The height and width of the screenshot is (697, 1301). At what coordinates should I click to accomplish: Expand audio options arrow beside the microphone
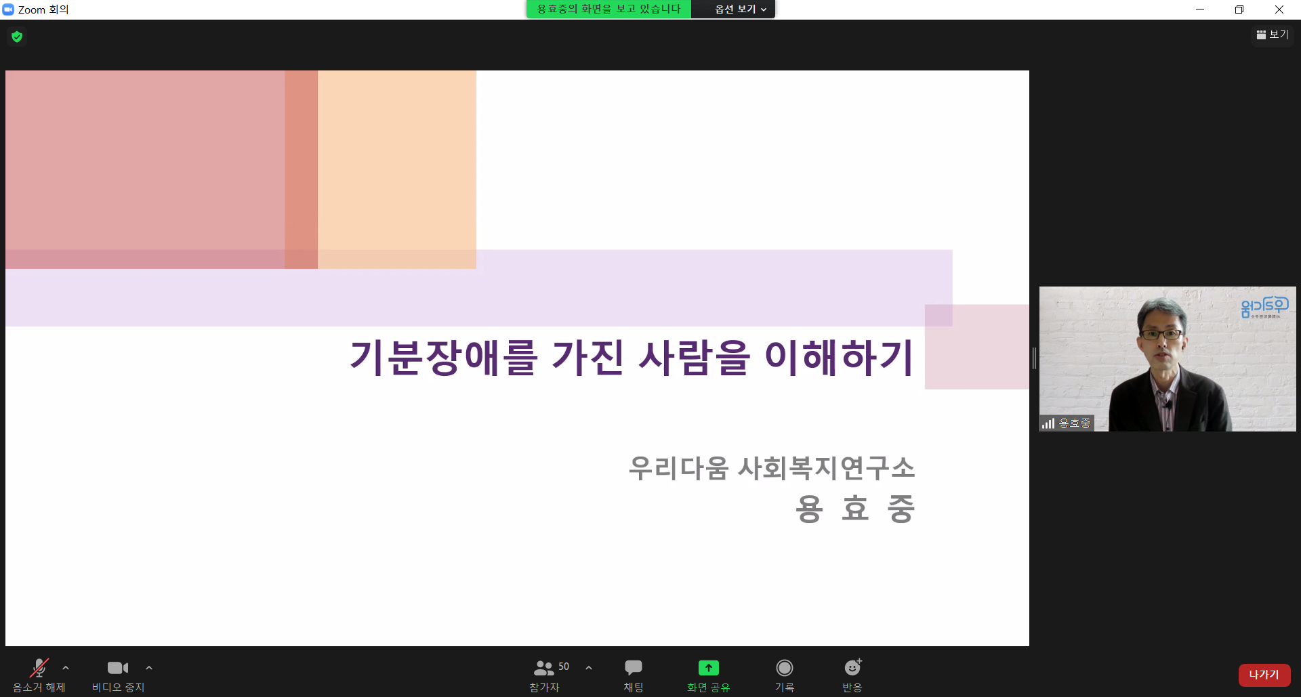click(66, 668)
